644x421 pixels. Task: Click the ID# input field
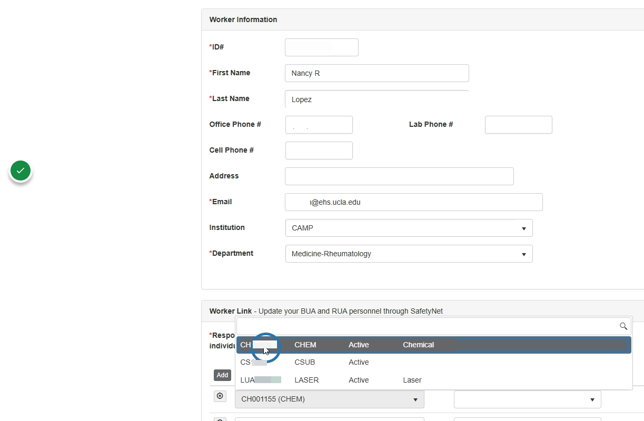tap(322, 47)
